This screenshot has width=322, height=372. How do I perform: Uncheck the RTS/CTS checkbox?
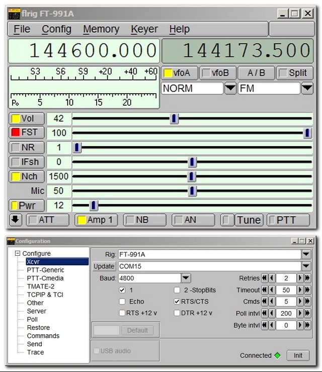coord(177,302)
